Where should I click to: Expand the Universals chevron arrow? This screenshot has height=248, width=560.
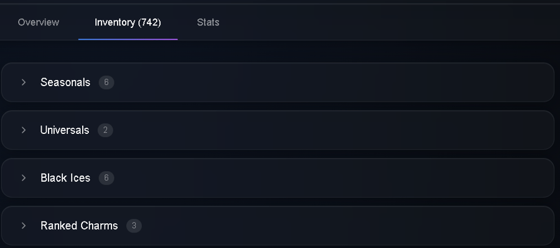click(24, 130)
